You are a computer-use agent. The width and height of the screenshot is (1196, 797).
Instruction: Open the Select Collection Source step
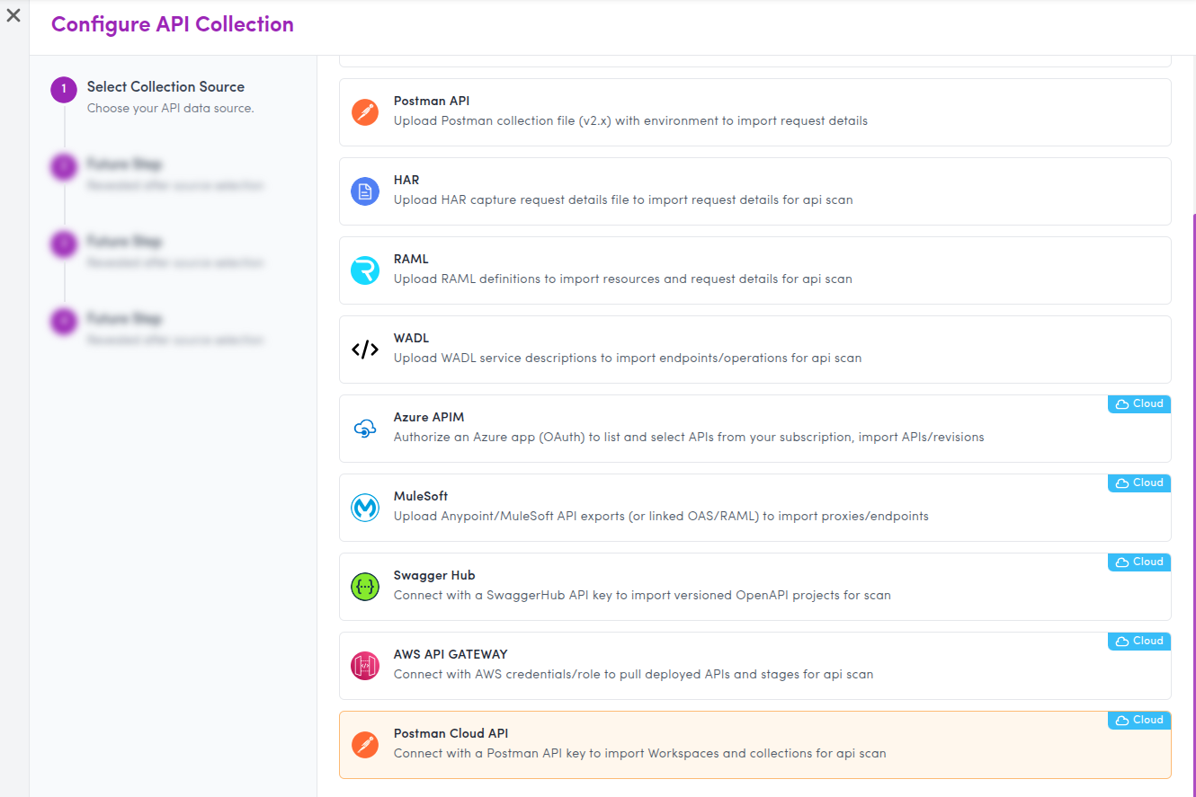[165, 87]
